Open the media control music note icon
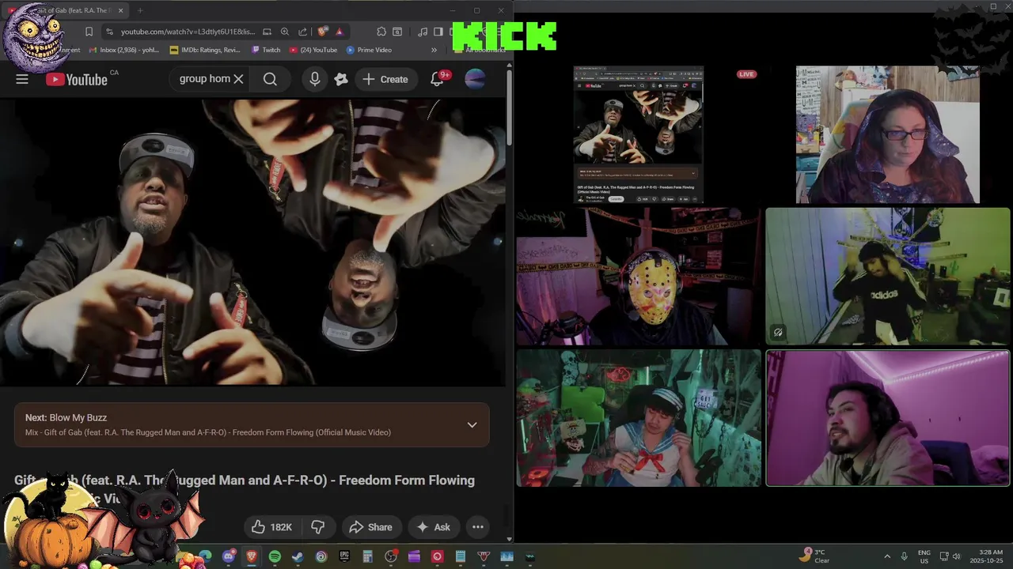 pyautogui.click(x=423, y=32)
